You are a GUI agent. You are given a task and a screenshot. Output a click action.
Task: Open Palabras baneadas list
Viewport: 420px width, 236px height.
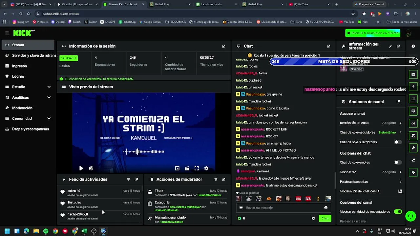[371, 182]
